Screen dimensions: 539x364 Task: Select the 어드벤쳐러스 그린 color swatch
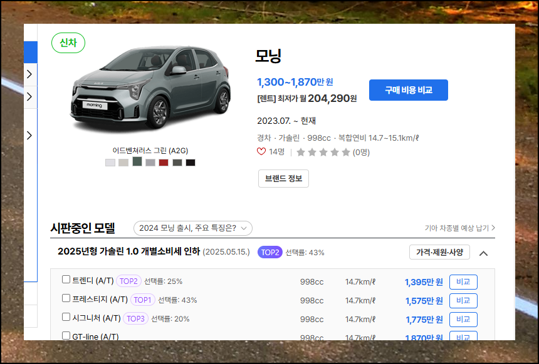pos(137,161)
